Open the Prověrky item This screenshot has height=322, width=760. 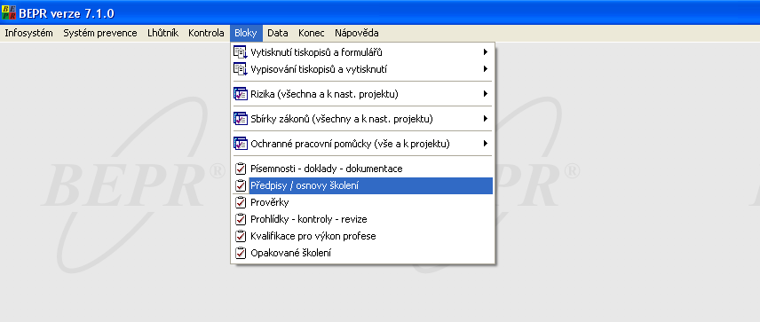pyautogui.click(x=362, y=202)
